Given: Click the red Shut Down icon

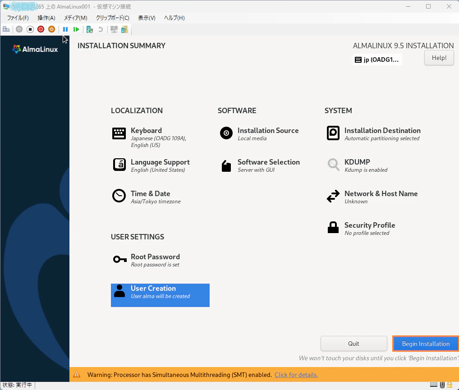Looking at the screenshot, I should coord(41,29).
